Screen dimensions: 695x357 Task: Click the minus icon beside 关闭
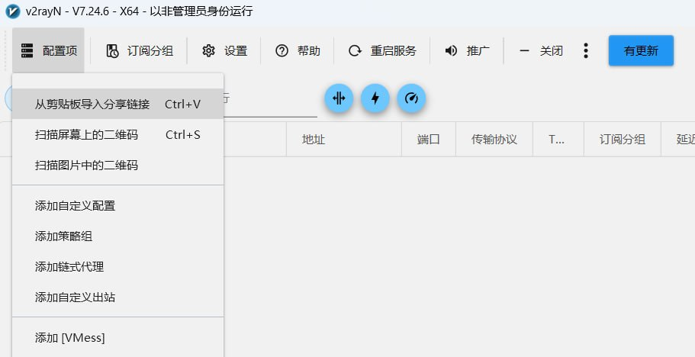point(524,50)
